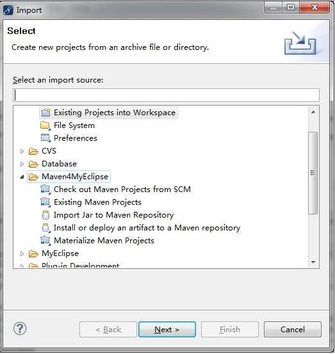Click the Next button
The height and width of the screenshot is (354, 335).
[167, 330]
